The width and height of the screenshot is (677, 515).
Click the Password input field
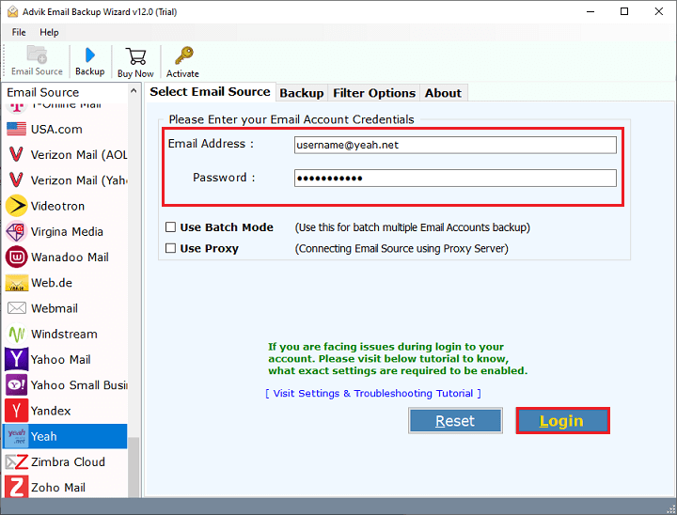[455, 179]
